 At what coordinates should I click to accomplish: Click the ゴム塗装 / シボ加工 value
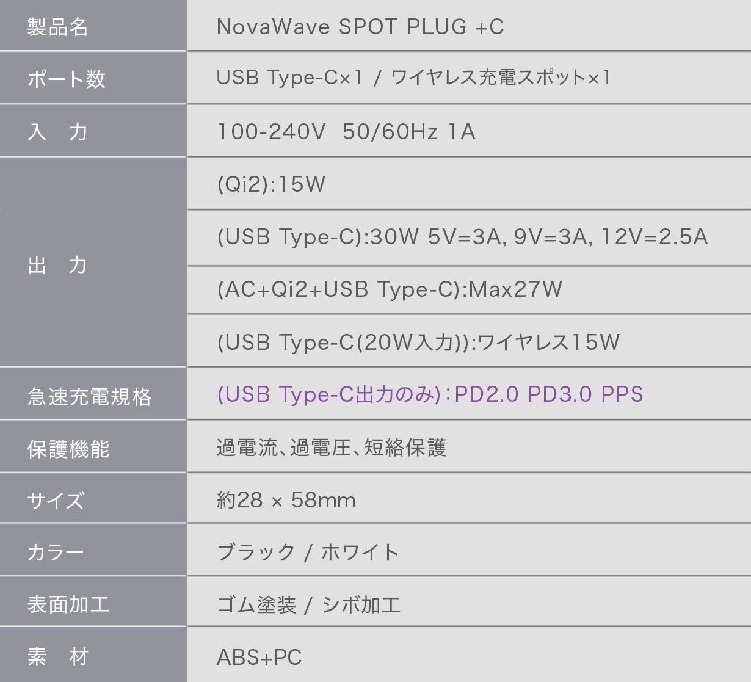point(308,605)
